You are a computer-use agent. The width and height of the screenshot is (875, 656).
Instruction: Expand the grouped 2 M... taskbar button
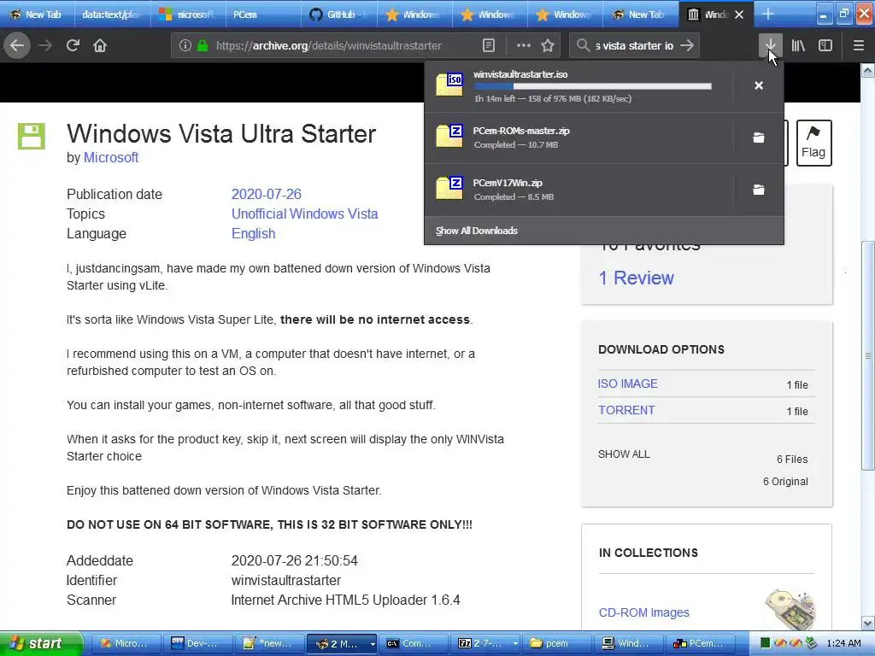(x=342, y=643)
